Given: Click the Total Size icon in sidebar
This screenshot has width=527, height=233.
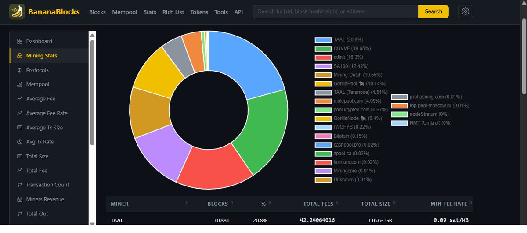Looking at the screenshot, I should (20, 156).
